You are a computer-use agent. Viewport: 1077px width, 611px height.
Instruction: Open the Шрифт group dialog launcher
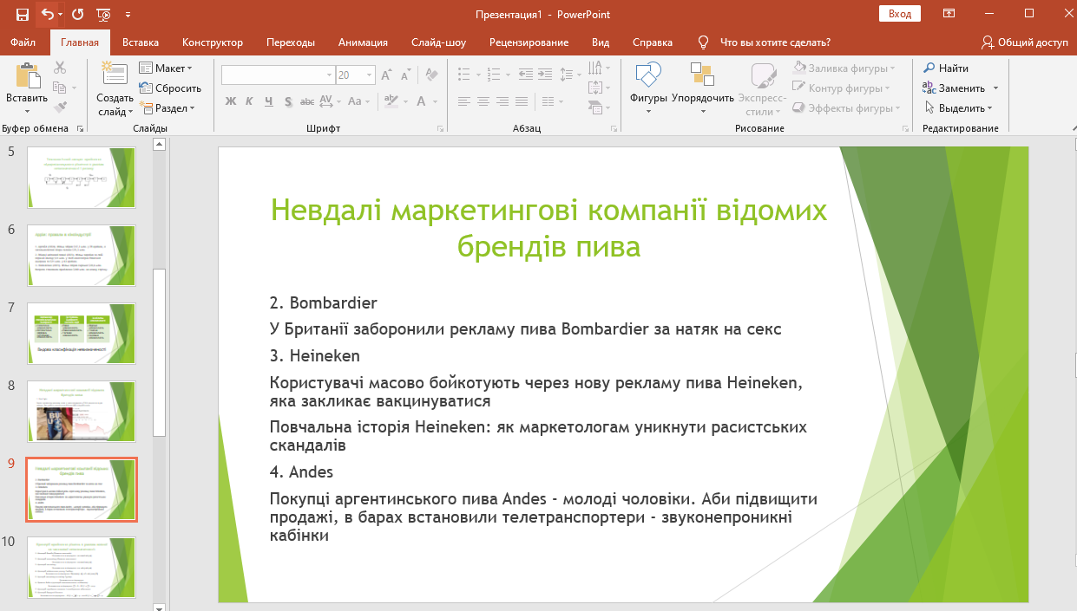pos(439,128)
